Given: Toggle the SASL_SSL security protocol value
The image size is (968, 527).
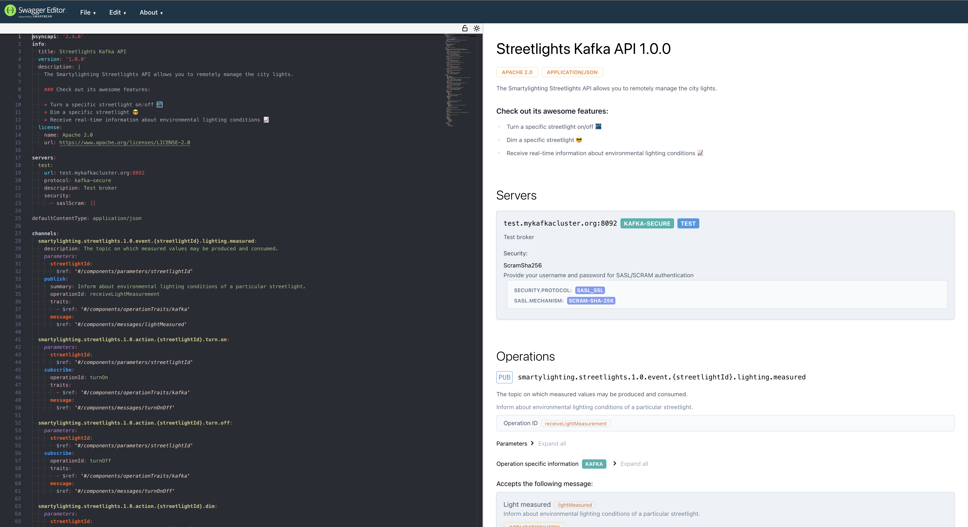Looking at the screenshot, I should [590, 290].
